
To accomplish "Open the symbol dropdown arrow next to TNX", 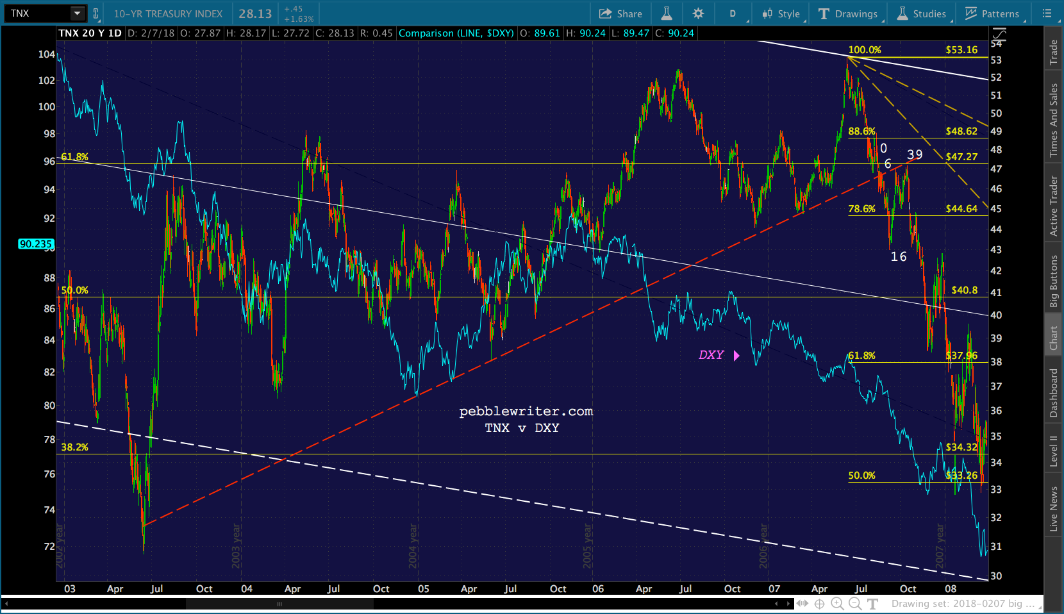I will click(x=77, y=13).
